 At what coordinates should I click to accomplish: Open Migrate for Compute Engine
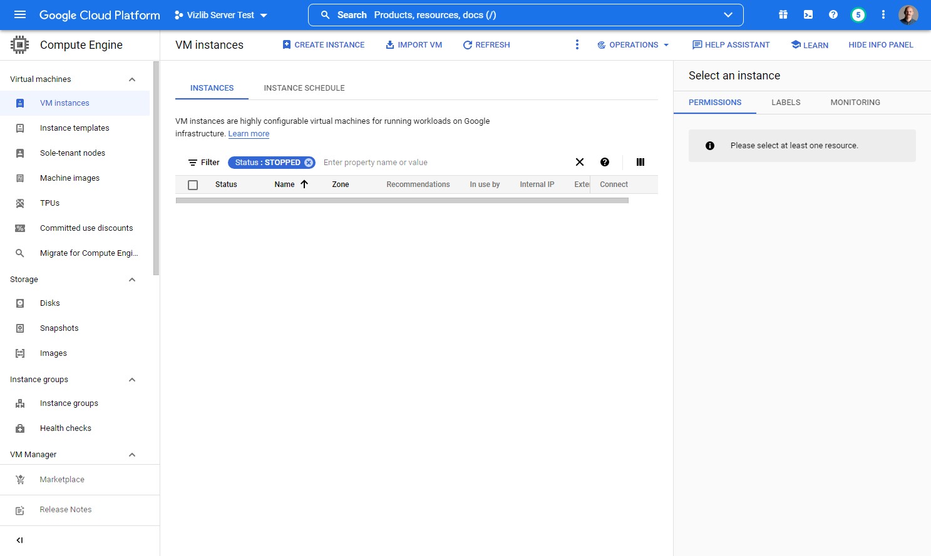75,253
